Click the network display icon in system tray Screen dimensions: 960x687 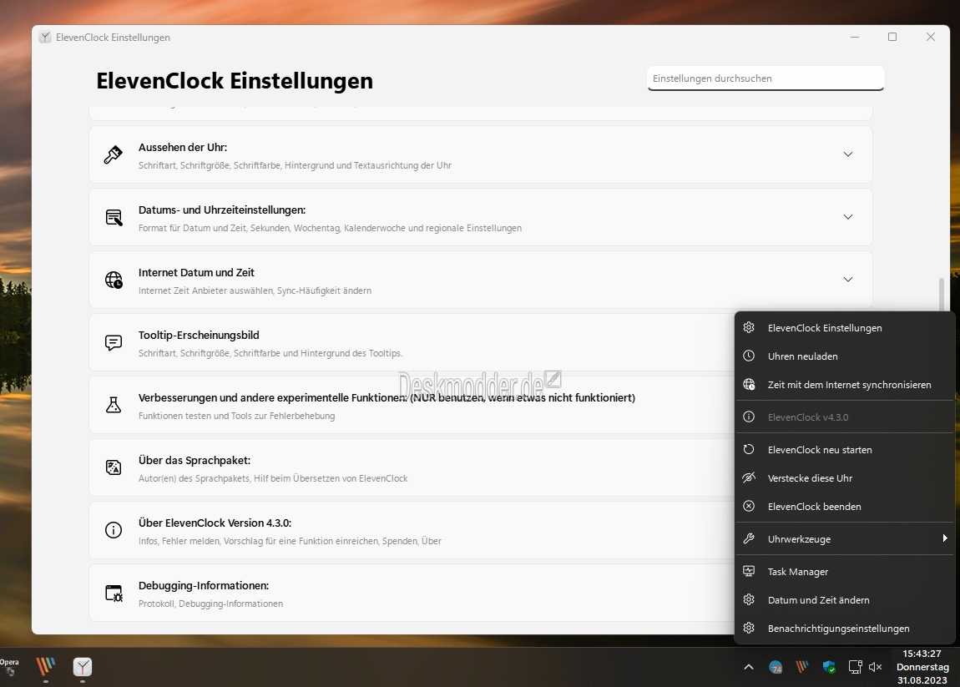(856, 667)
